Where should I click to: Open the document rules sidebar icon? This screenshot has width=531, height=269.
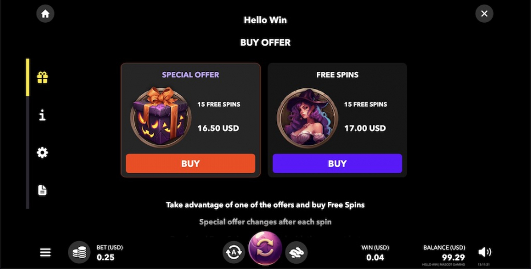(x=42, y=190)
